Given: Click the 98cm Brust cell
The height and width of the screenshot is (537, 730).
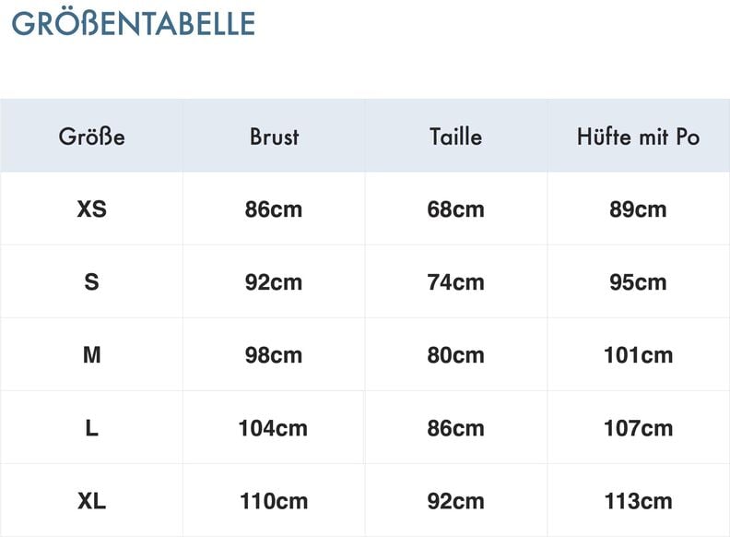Looking at the screenshot, I should pyautogui.click(x=274, y=355).
